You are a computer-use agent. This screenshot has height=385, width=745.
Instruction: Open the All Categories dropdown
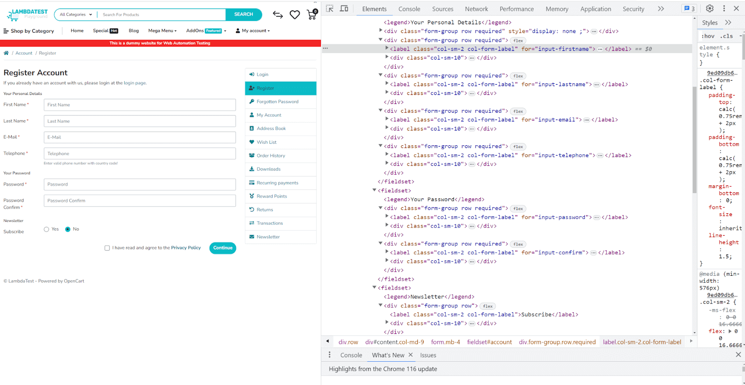pos(76,14)
